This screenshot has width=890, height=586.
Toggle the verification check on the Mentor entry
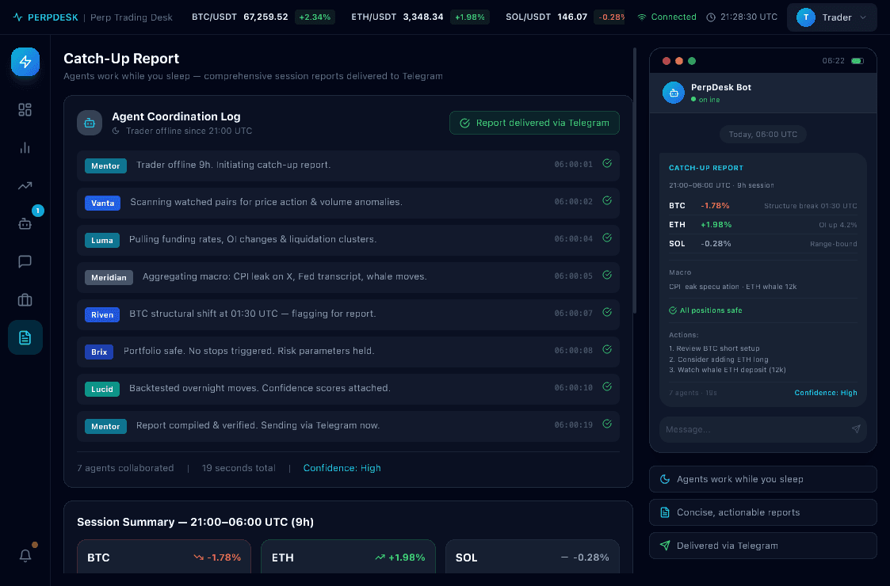[607, 163]
